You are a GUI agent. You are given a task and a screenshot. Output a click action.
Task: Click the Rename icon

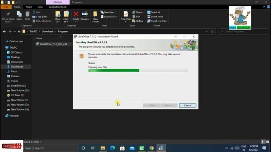[85, 14]
